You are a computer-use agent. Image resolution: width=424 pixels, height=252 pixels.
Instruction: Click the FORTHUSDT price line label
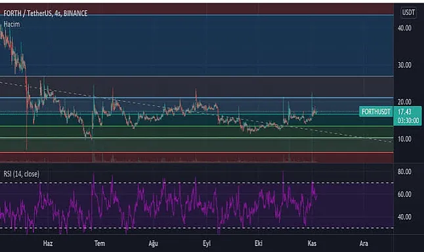pyautogui.click(x=376, y=112)
